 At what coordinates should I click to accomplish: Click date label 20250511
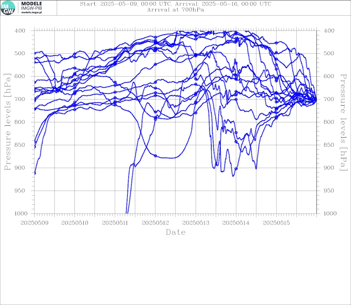click(x=115, y=223)
